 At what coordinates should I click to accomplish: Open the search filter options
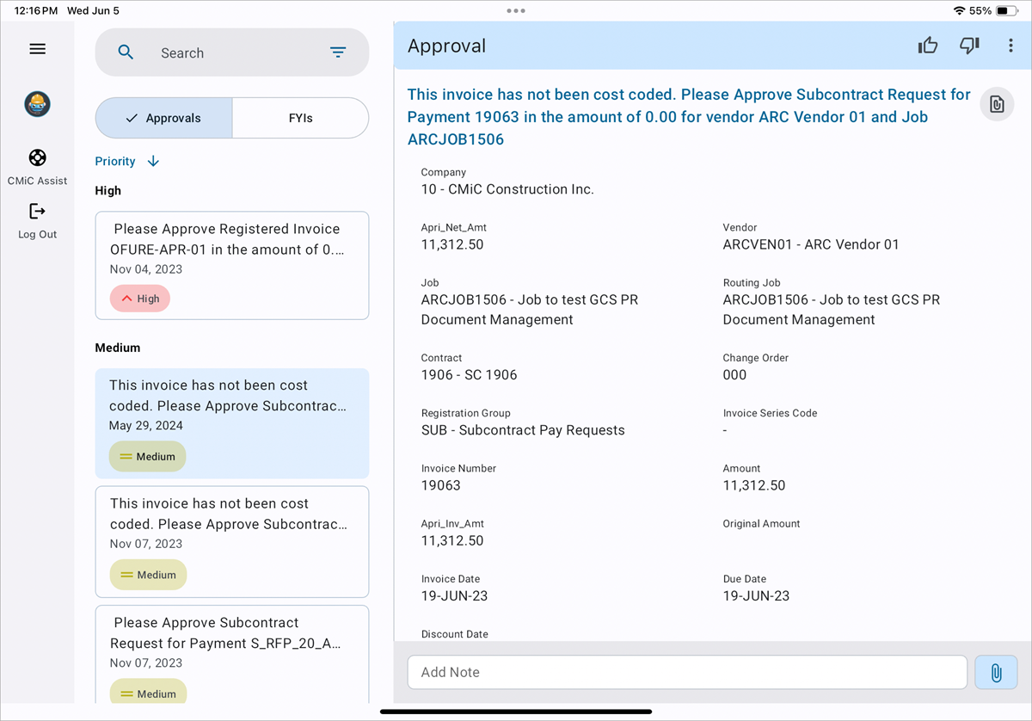[x=338, y=52]
